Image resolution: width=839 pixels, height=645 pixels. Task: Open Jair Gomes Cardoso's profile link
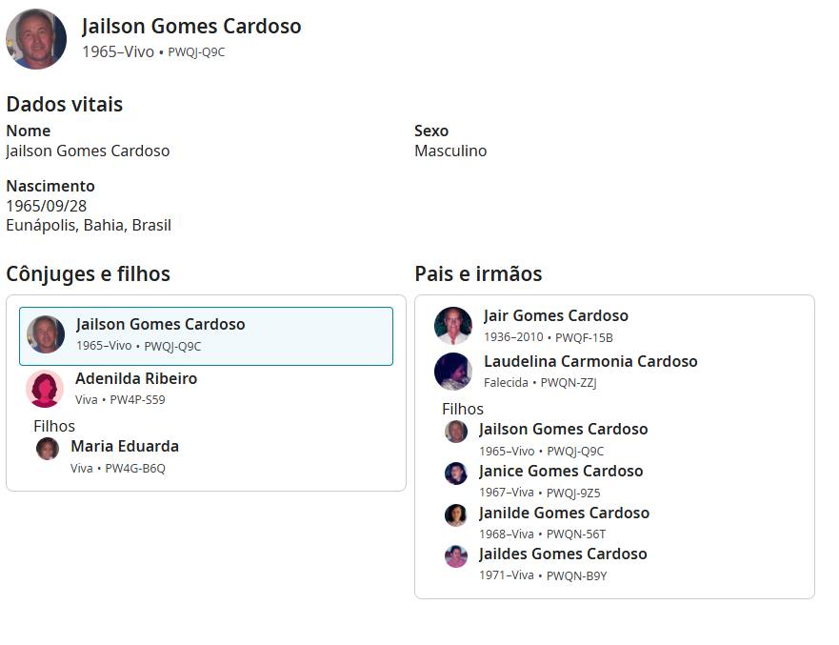(555, 316)
